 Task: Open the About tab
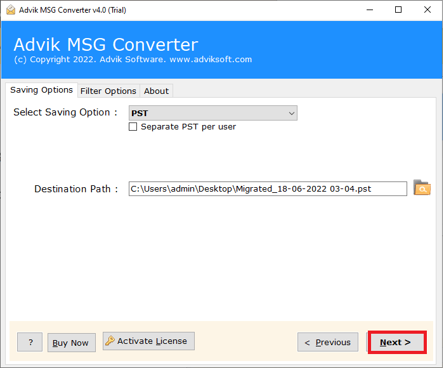point(156,91)
